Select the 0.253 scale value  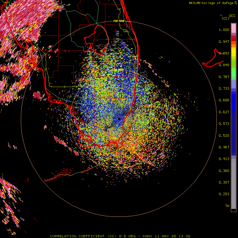tap(224, 194)
